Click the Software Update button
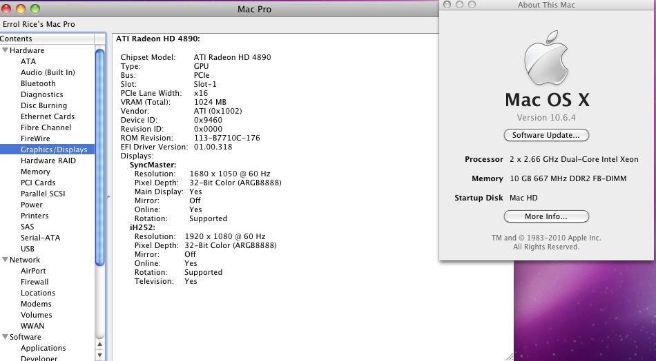Viewport: 656px width, 361px height. pyautogui.click(x=546, y=135)
